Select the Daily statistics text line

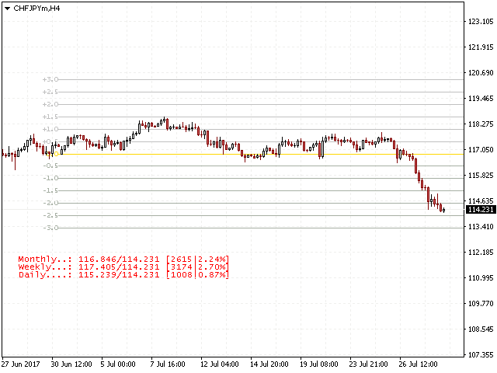pos(123,274)
